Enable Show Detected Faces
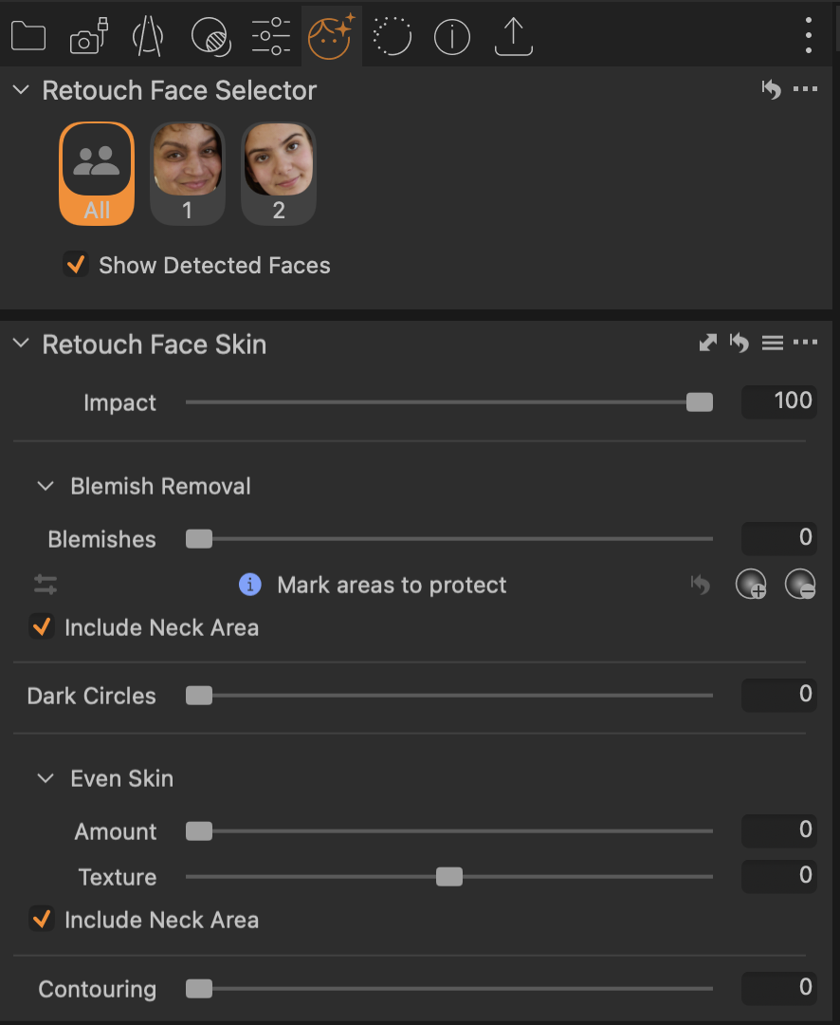 point(76,265)
